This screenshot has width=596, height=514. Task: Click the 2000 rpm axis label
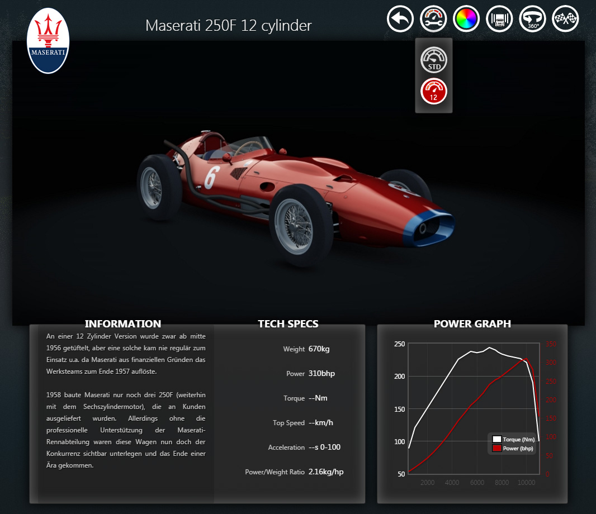tap(427, 483)
